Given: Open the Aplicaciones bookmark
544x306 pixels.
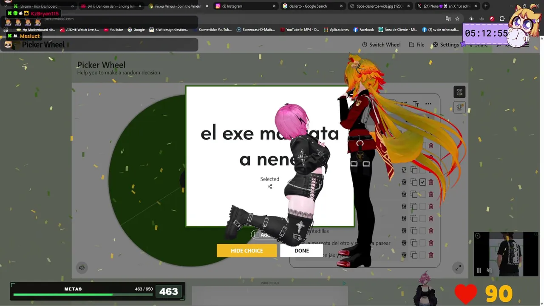Looking at the screenshot, I should (336, 30).
